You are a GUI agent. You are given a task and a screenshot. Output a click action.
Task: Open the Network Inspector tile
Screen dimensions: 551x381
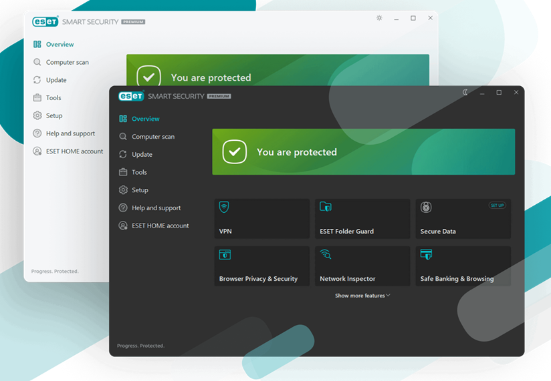(x=362, y=266)
